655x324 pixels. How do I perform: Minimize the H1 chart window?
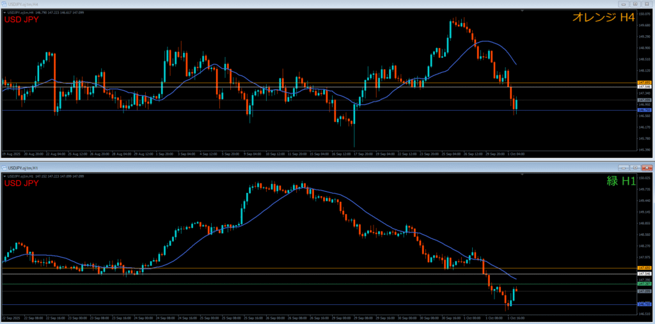[x=625, y=167]
